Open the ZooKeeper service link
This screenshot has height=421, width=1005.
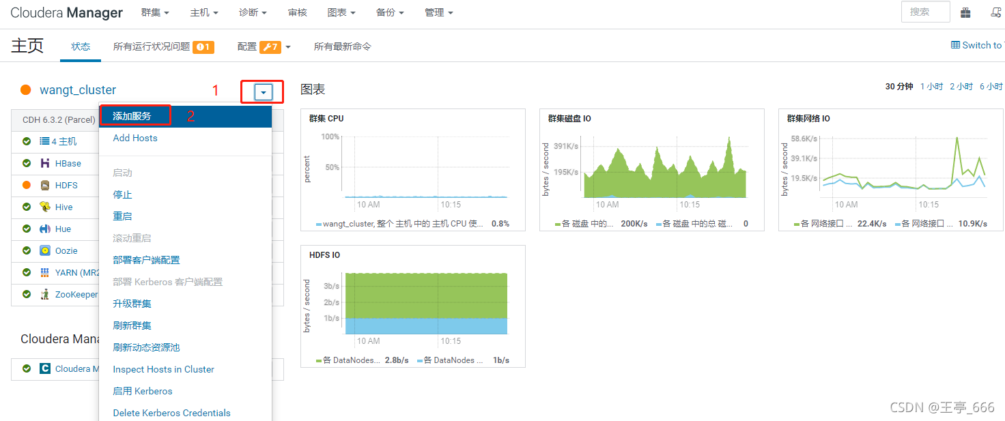pos(76,294)
